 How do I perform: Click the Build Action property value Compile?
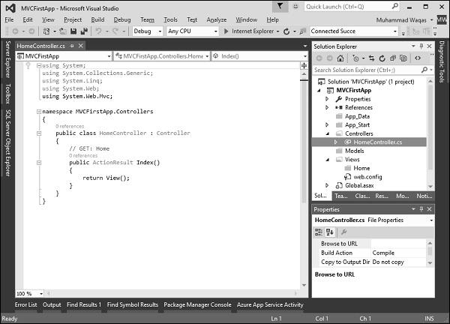pos(383,253)
